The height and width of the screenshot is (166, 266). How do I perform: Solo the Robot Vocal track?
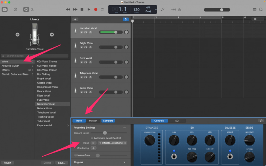(86, 92)
